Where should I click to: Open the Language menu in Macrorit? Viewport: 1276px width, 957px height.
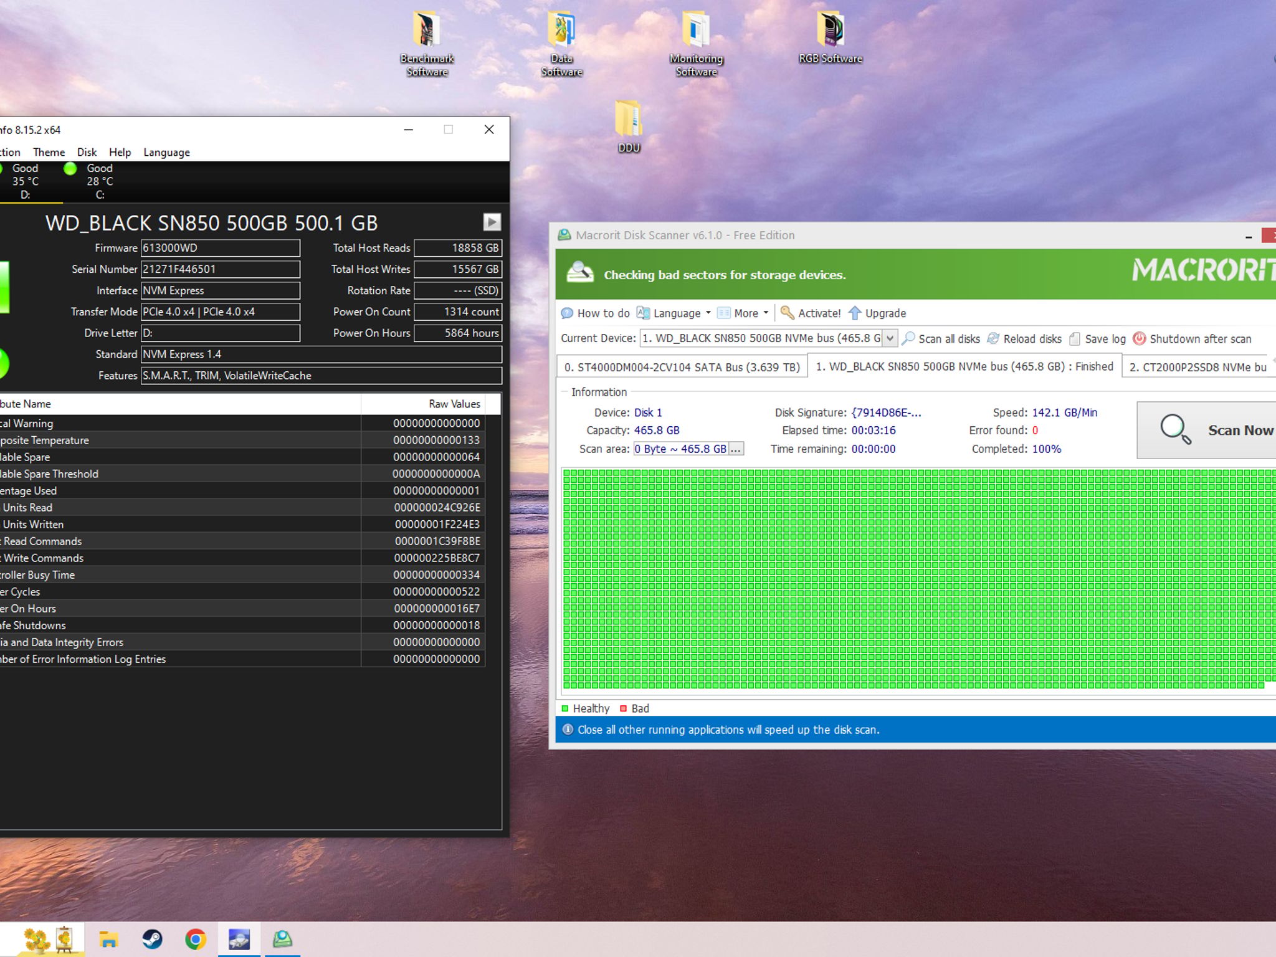(x=674, y=313)
